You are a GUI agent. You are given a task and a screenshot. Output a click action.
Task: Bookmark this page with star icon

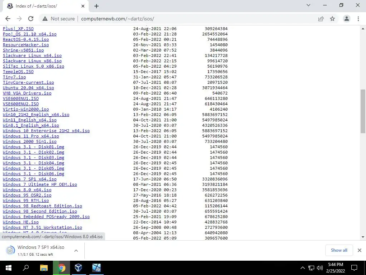332,19
